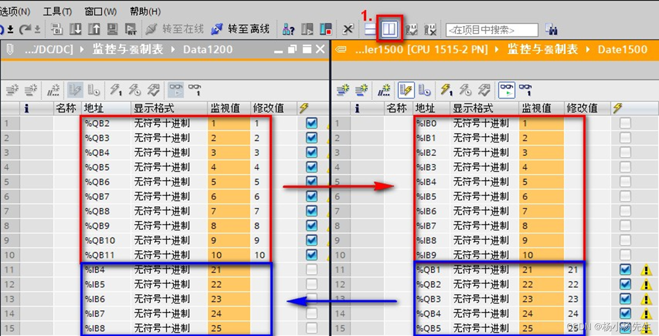
Task: Open display format dropdown for %IB8 in Data1200
Action: pyautogui.click(x=169, y=328)
